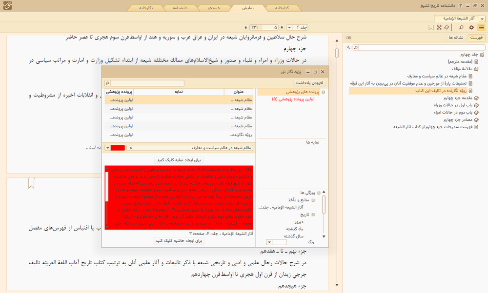Show 'نشانه ها' bookmarks panel
Image resolution: width=488 pixels, height=293 pixels.
coord(456,38)
